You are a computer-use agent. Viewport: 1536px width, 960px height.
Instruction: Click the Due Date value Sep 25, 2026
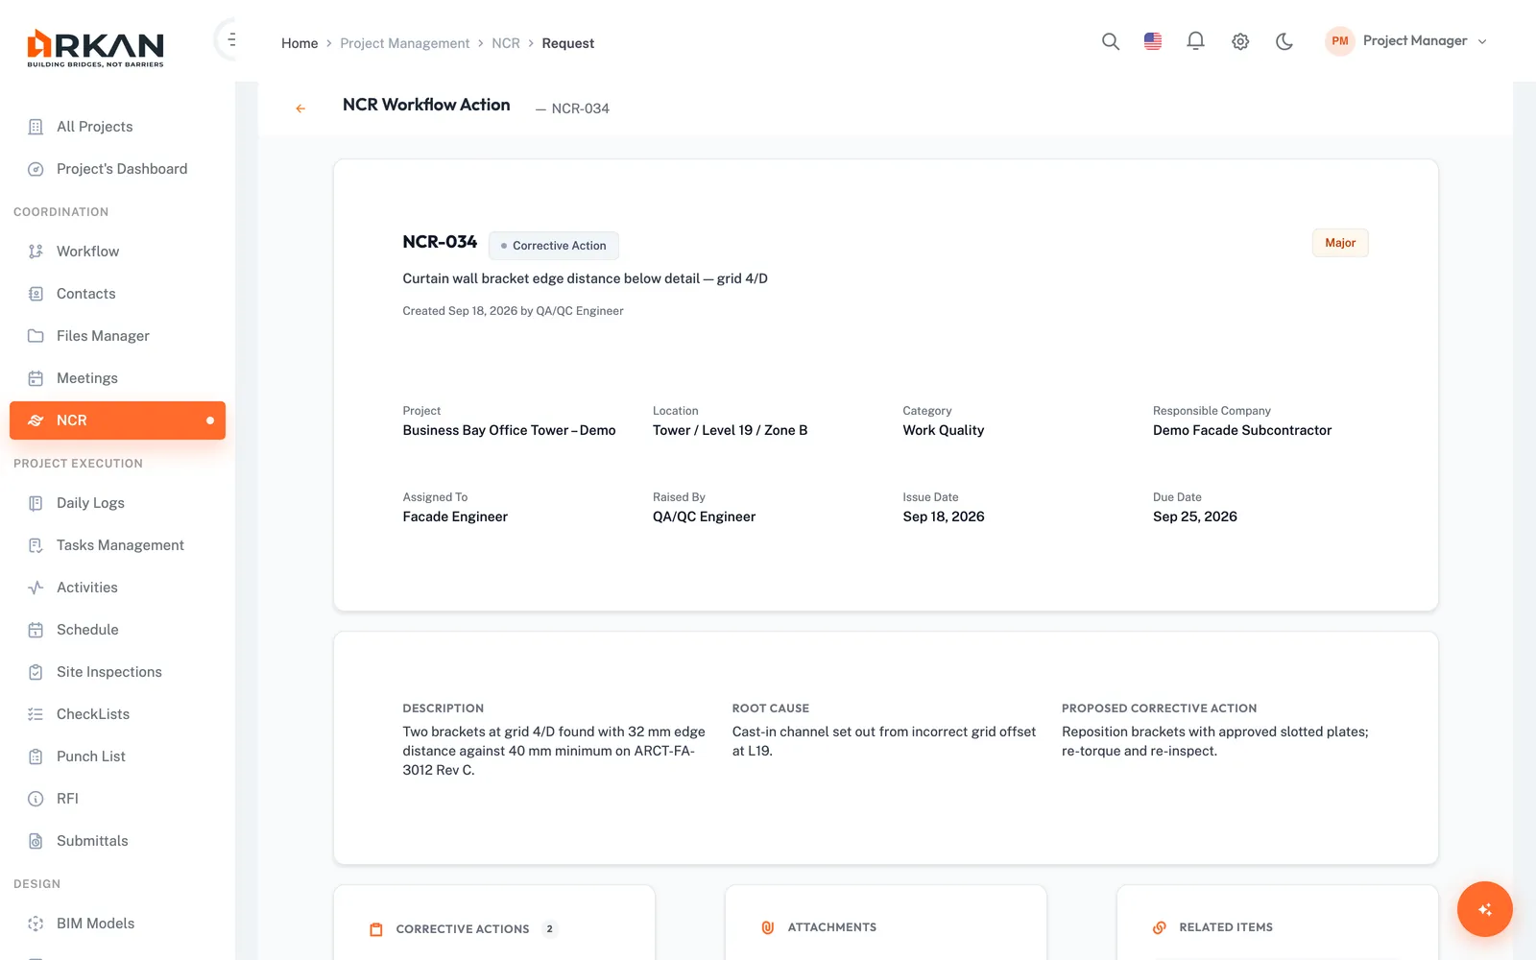pos(1195,516)
